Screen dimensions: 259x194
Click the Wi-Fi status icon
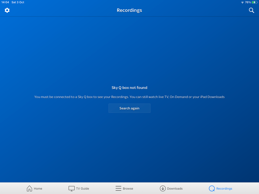[x=242, y=2]
